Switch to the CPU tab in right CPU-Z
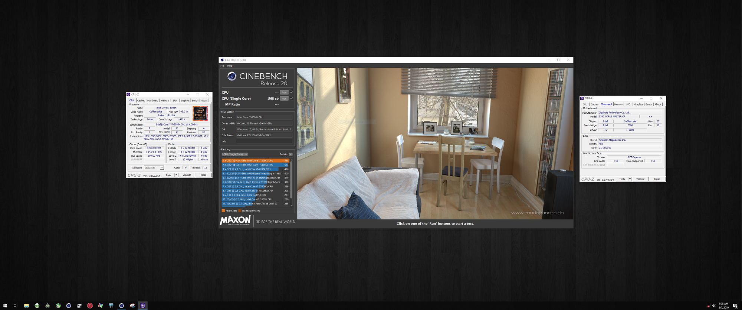Viewport: 742px width, 310px height. click(585, 104)
